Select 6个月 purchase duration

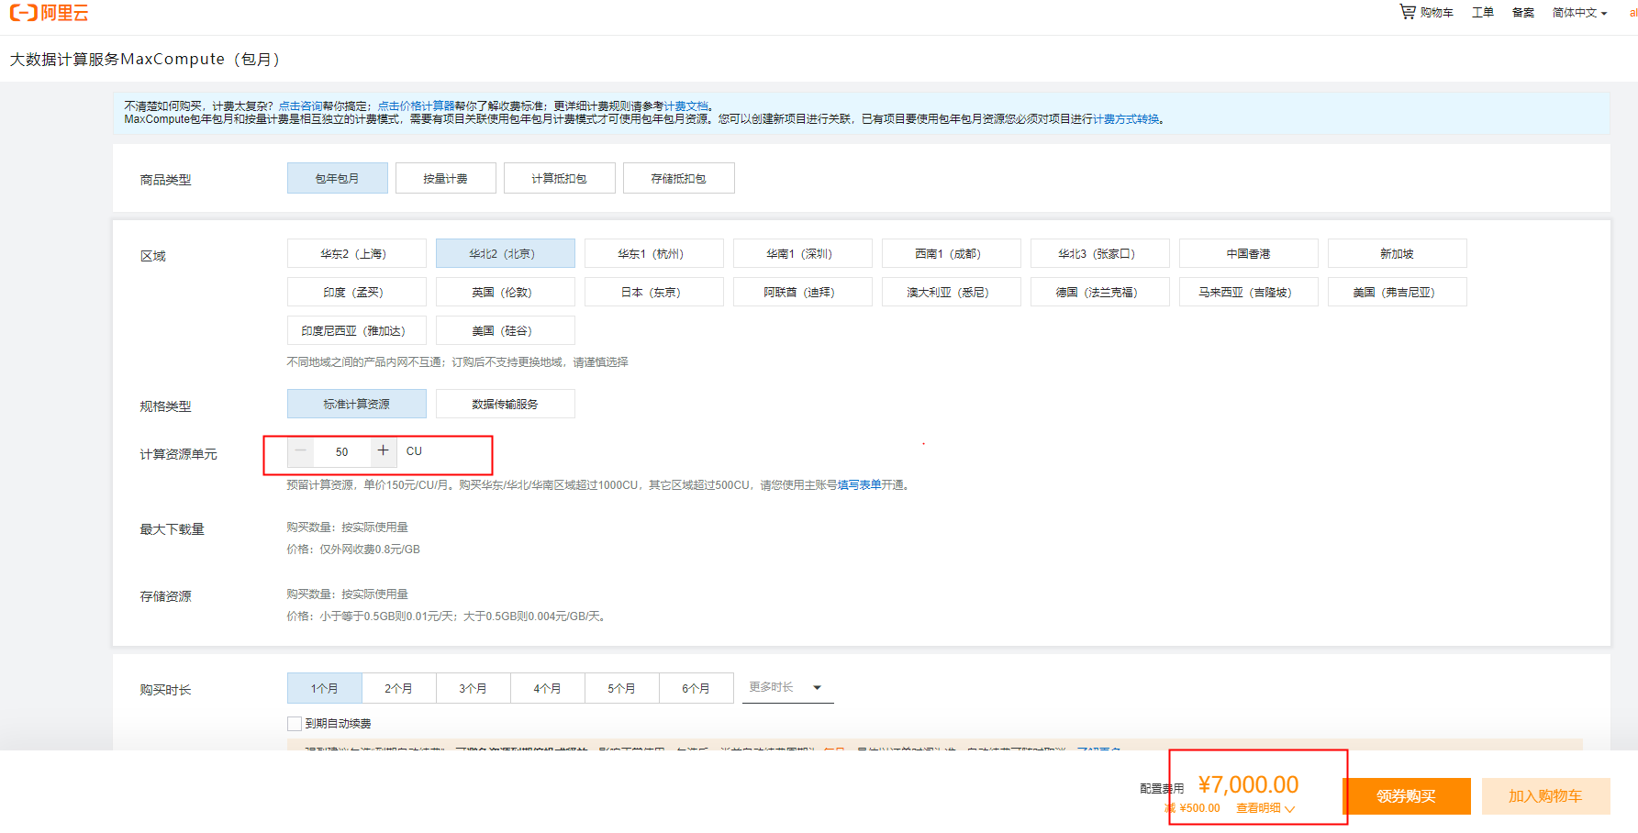(696, 688)
